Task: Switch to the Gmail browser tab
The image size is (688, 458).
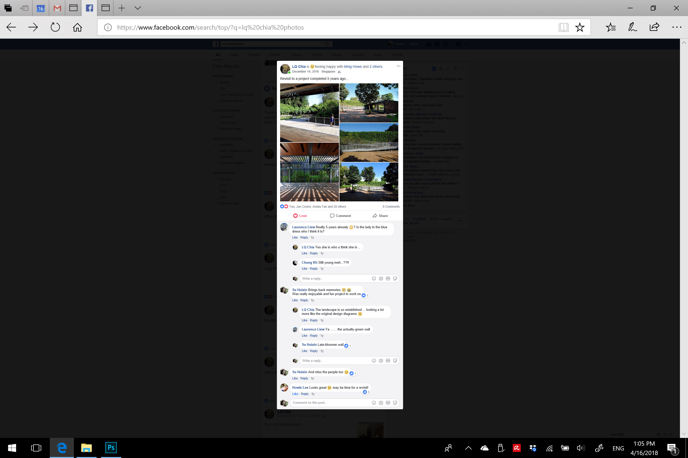Action: 57,8
